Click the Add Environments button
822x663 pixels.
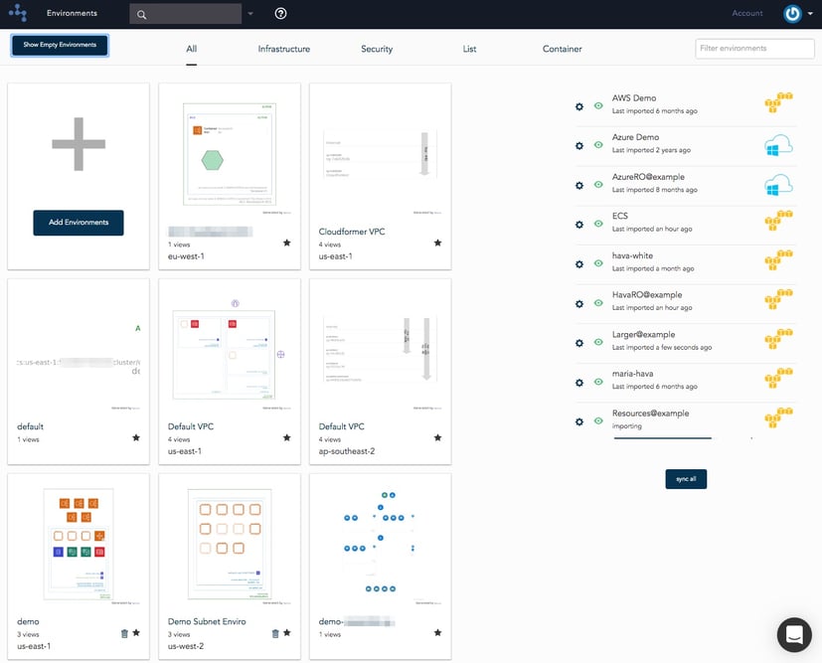coord(78,222)
